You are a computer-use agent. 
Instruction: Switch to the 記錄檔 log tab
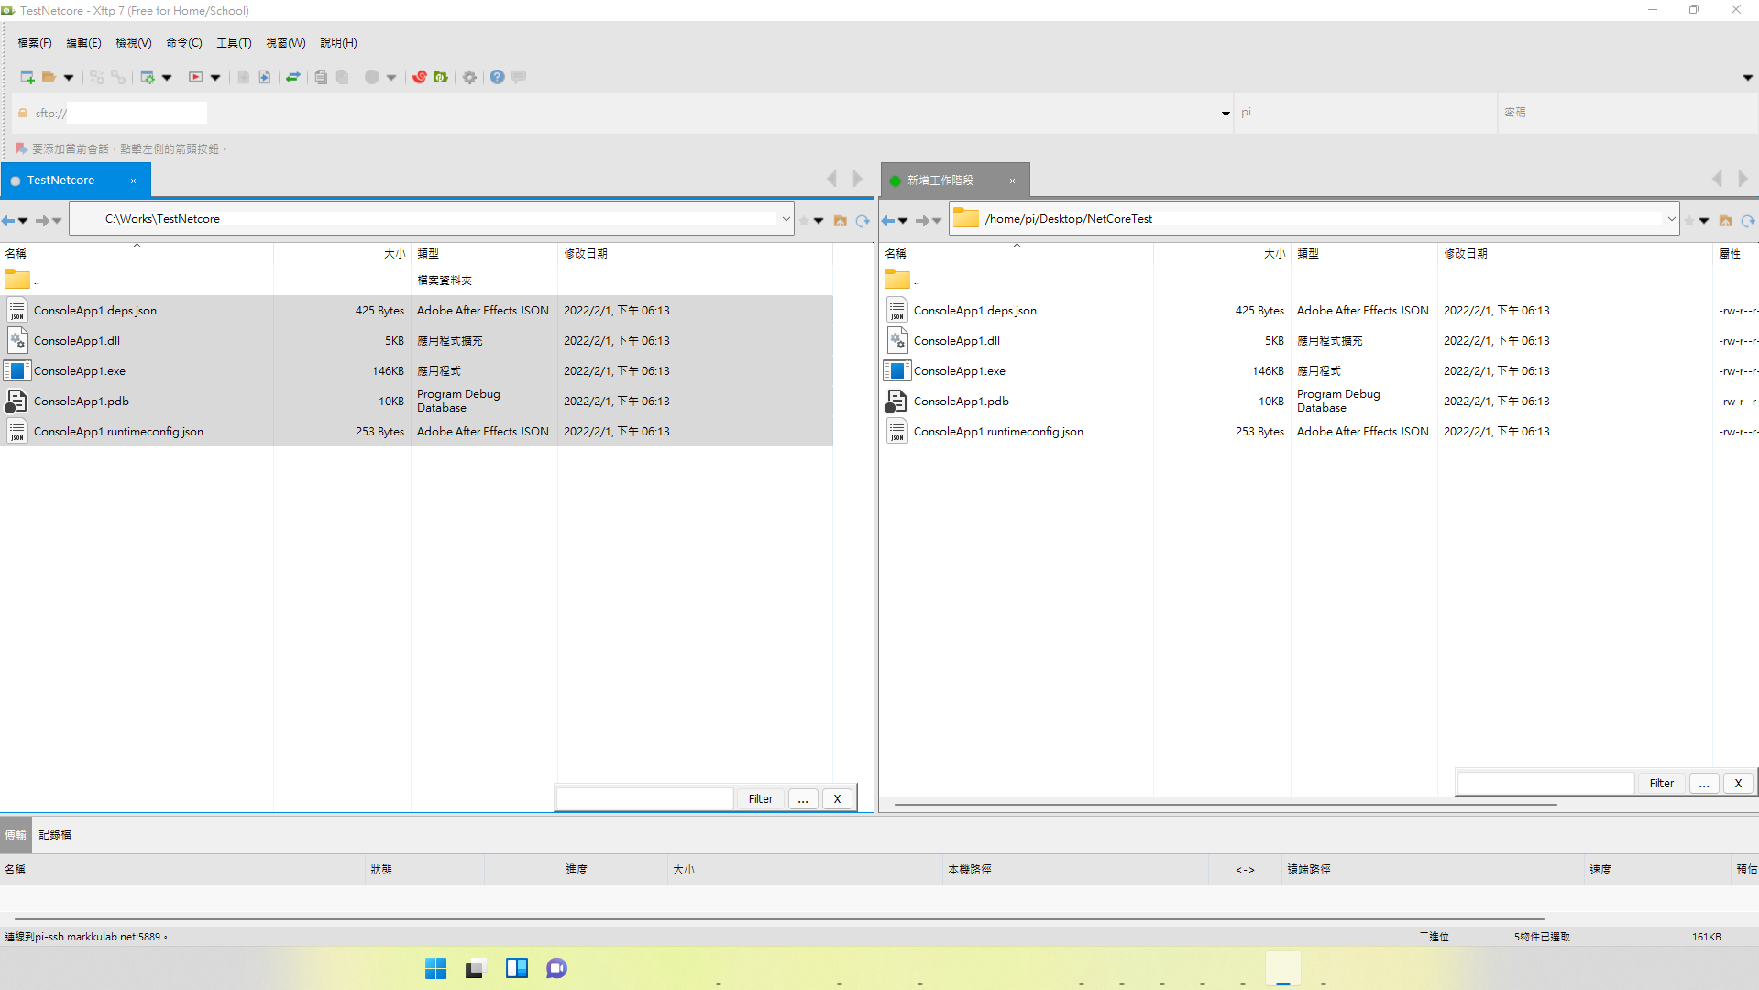point(55,834)
